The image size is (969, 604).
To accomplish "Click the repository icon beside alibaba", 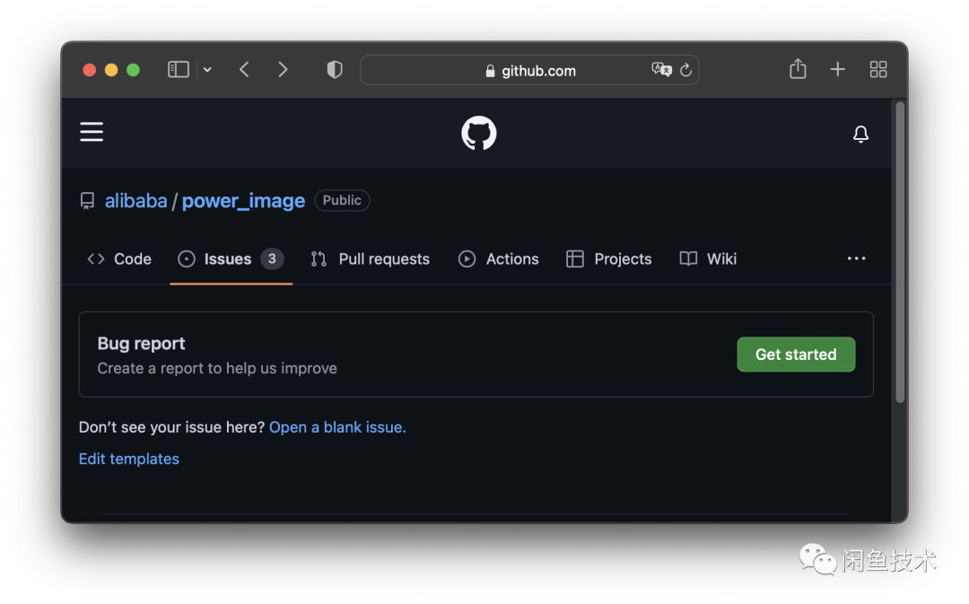I will [x=87, y=201].
